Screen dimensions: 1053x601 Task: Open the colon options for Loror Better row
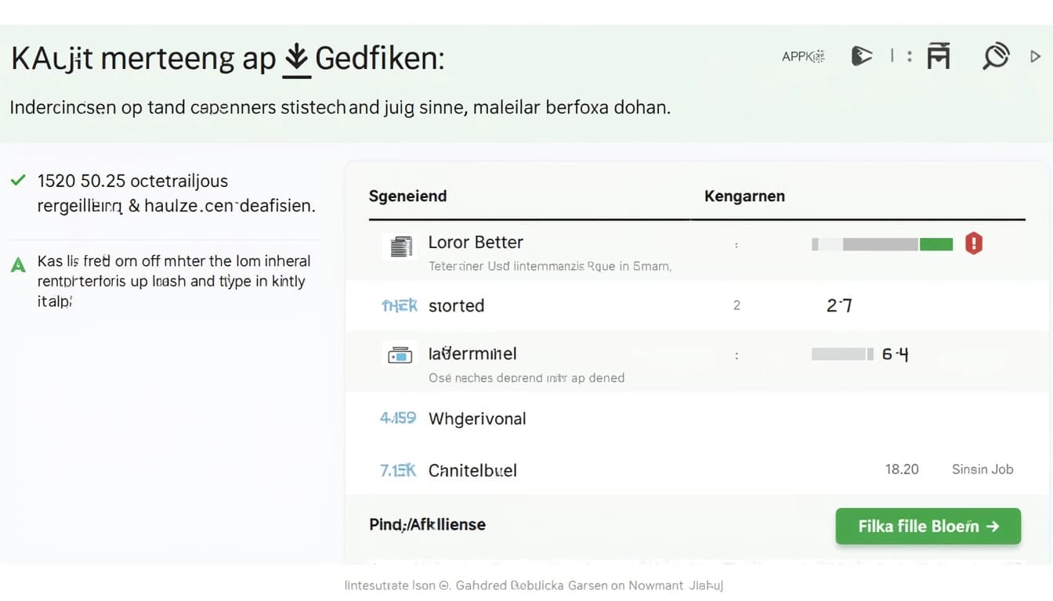click(736, 245)
